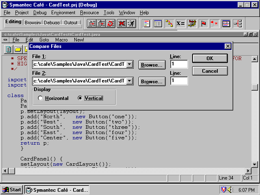Open the Class hierarchy tree icon

pyautogui.click(x=238, y=24)
